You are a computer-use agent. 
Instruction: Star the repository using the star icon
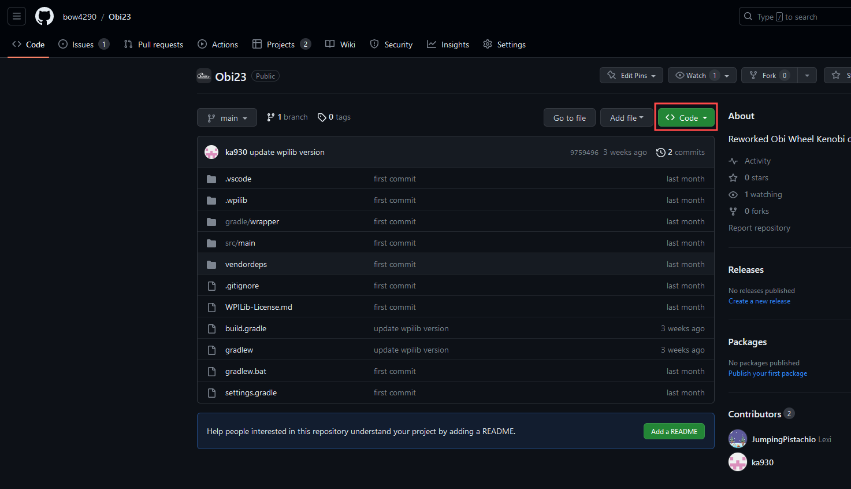(x=836, y=76)
